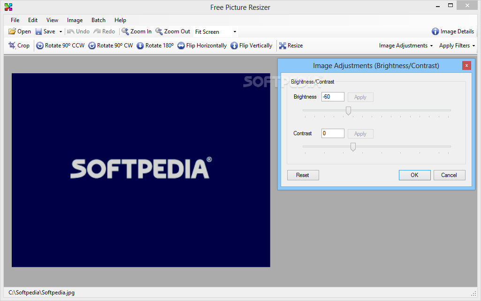Show Image Details info
Image resolution: width=481 pixels, height=301 pixels.
(453, 31)
